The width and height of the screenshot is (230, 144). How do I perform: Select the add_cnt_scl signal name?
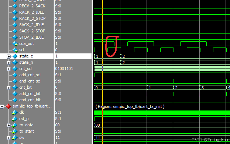pyautogui.click(x=30, y=75)
